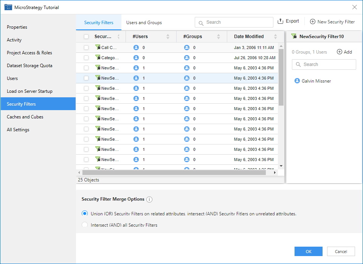The height and width of the screenshot is (264, 363).
Task: Click the Export icon
Action: coord(281,21)
